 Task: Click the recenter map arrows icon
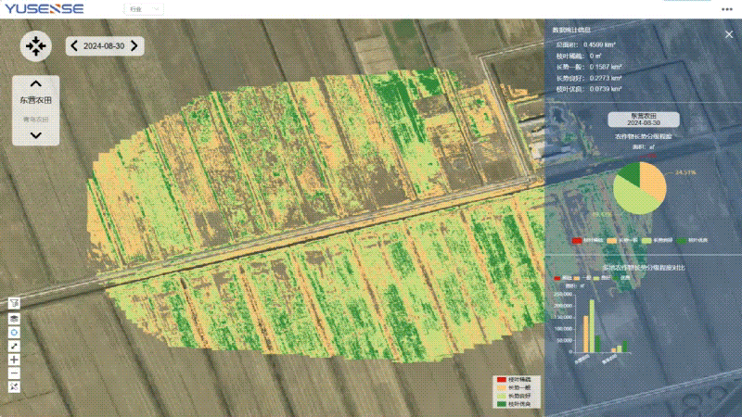[35, 44]
